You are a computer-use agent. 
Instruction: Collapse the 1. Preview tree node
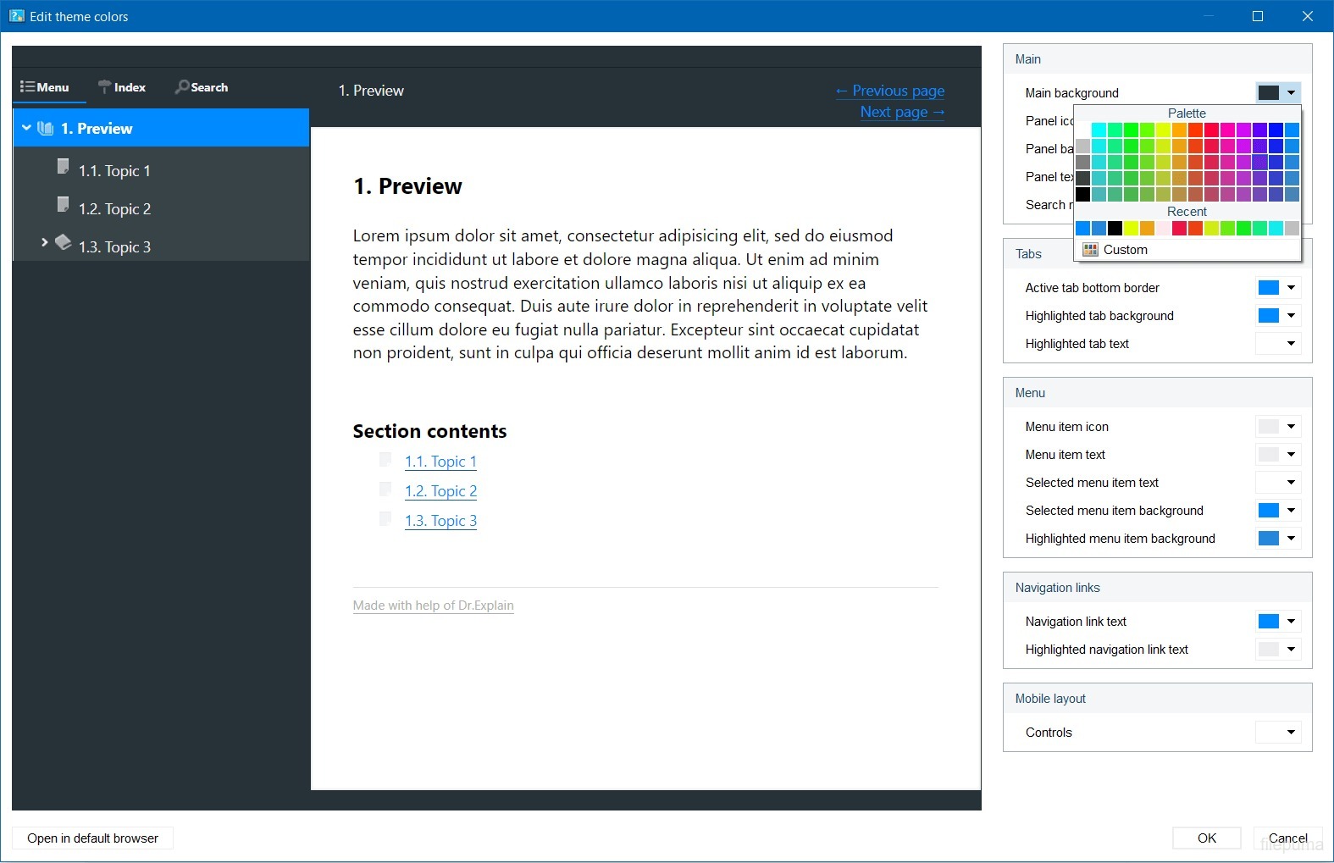pyautogui.click(x=26, y=128)
